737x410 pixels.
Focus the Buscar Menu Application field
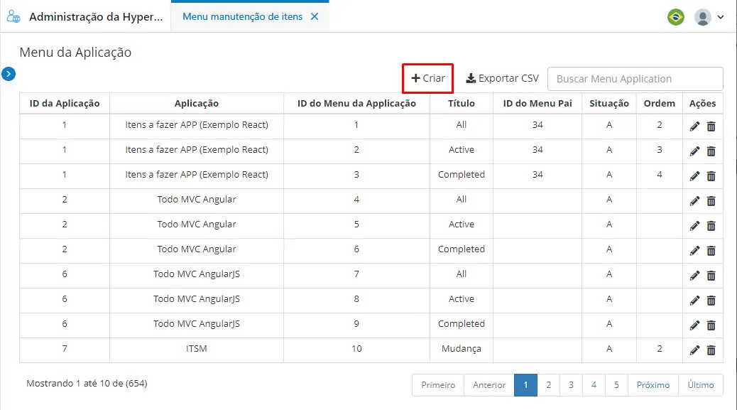[x=635, y=79]
